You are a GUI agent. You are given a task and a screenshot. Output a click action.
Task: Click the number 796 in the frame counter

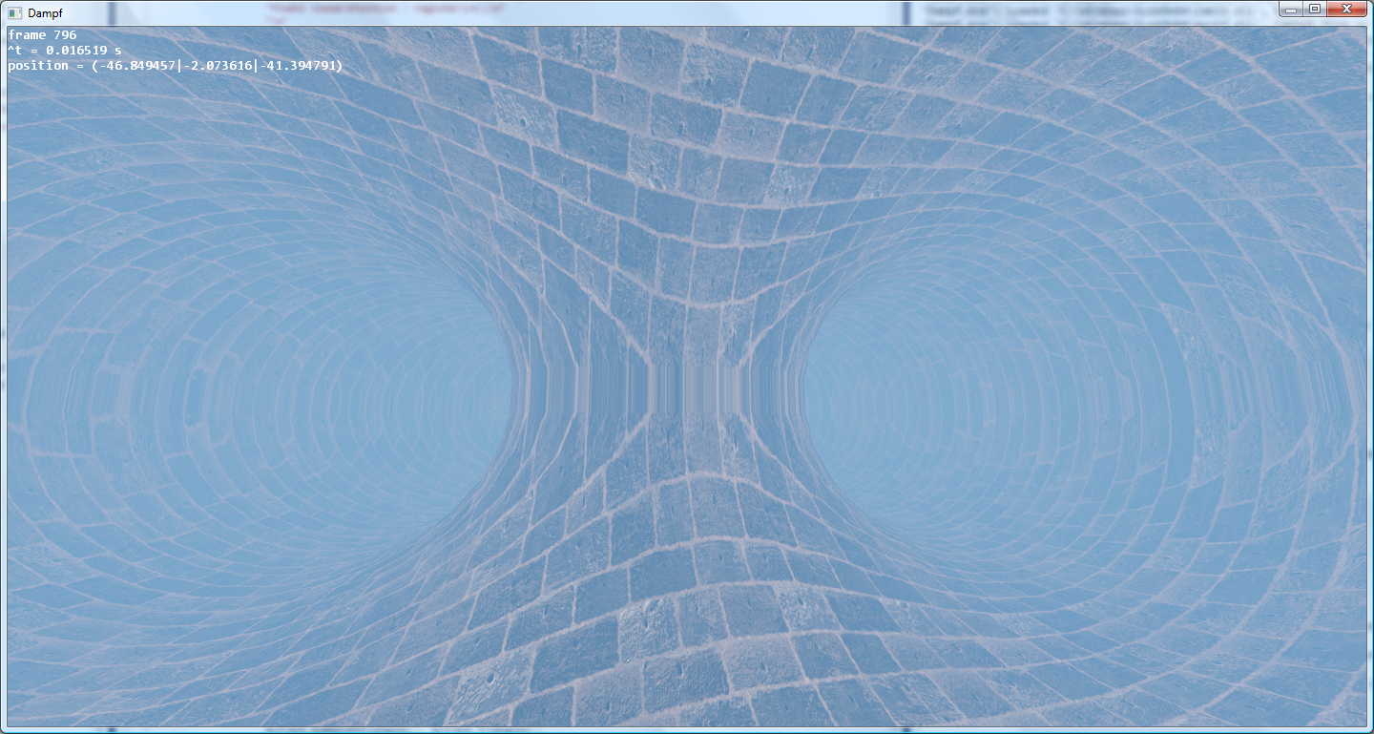pos(66,35)
